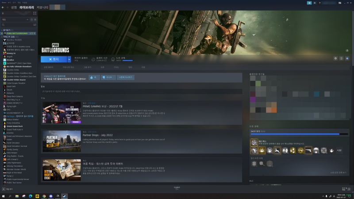Open the Store menu tab
This screenshot has width=354, height=199.
(14, 8)
